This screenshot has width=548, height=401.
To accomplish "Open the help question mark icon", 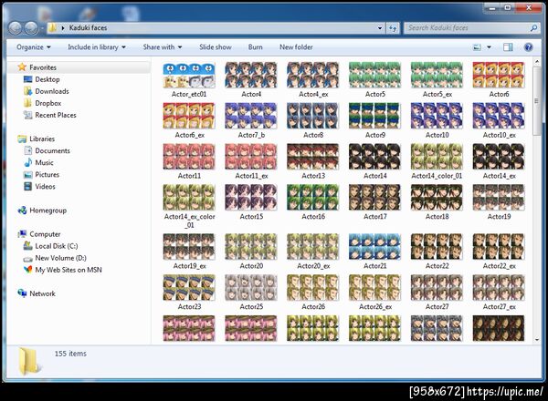I will (x=529, y=47).
